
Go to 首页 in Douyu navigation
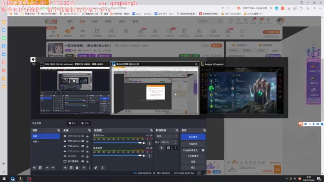70,21
